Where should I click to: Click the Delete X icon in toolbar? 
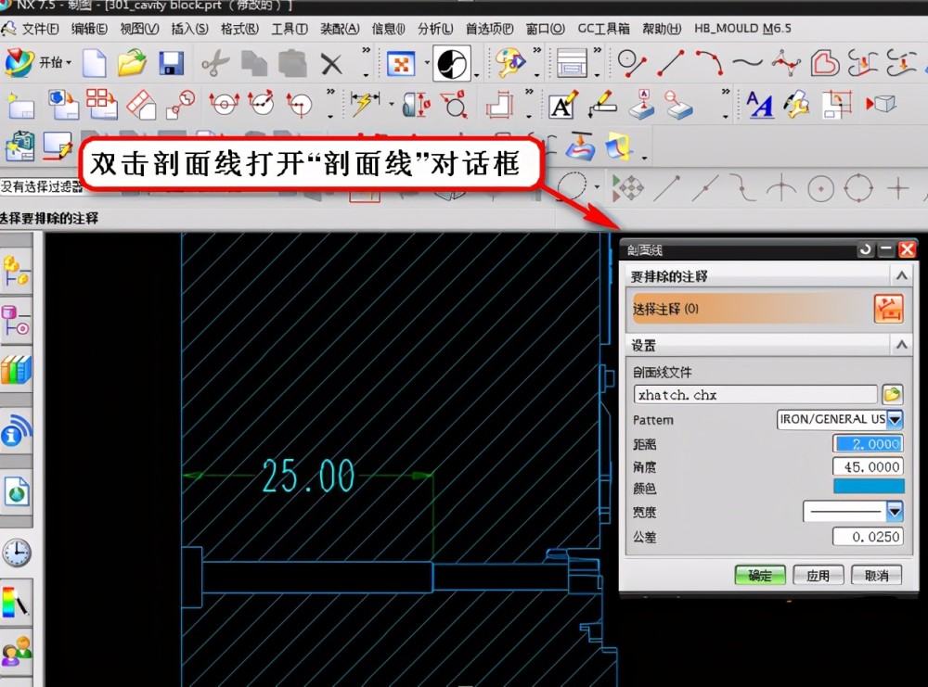pyautogui.click(x=331, y=64)
